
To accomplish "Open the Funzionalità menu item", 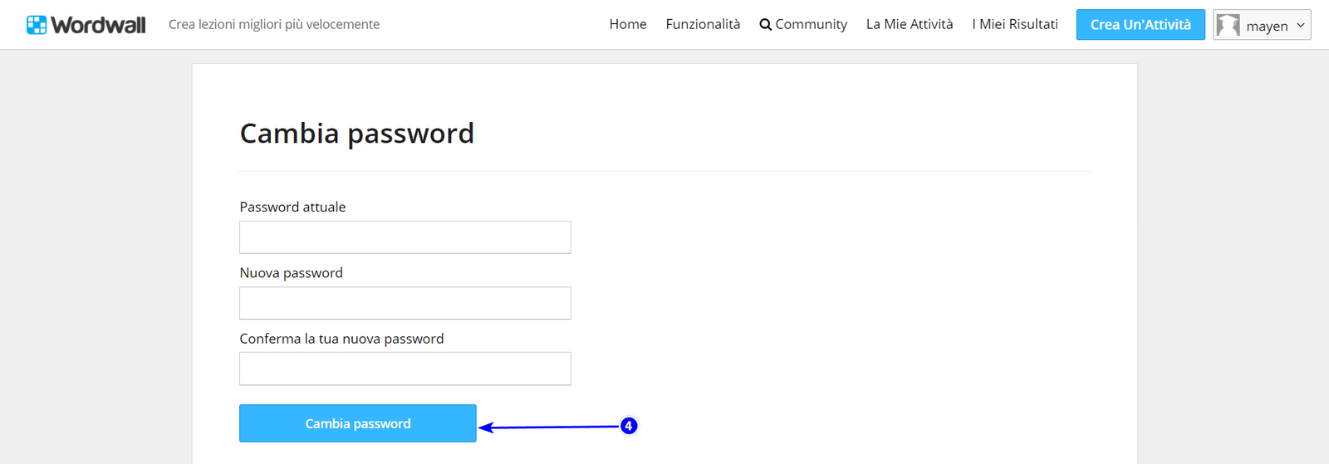I will click(703, 25).
